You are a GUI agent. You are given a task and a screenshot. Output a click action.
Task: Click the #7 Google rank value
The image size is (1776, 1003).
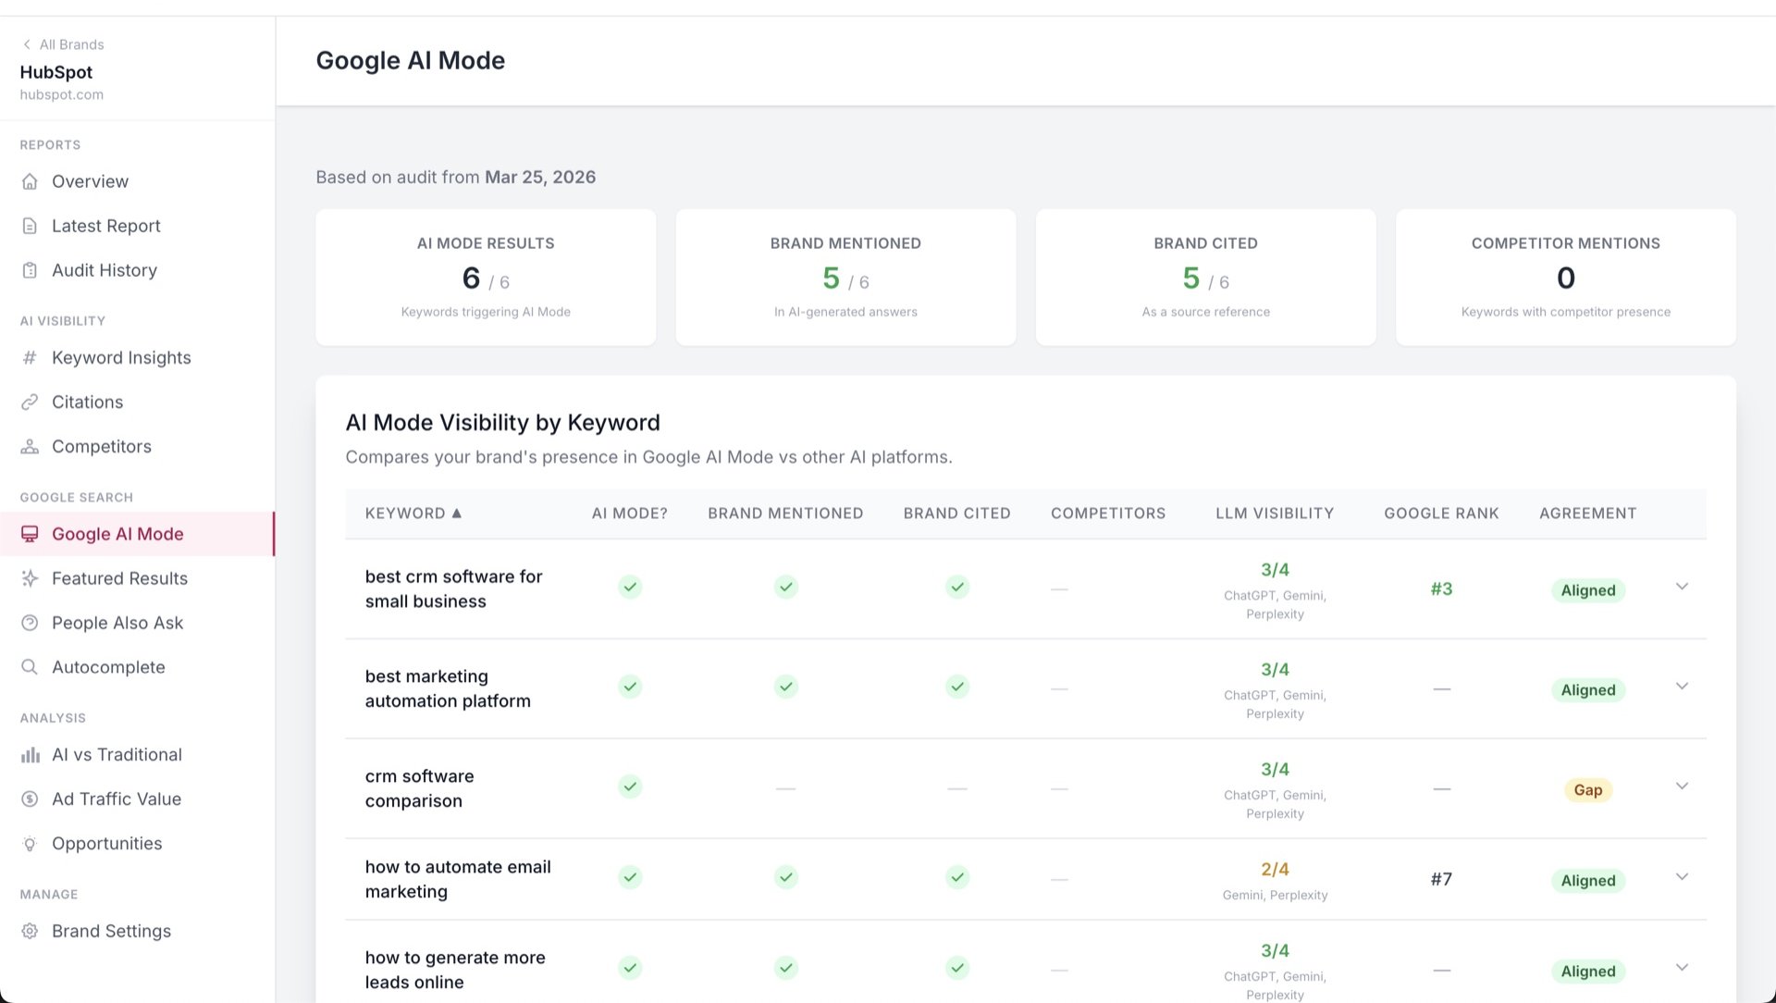click(1441, 879)
